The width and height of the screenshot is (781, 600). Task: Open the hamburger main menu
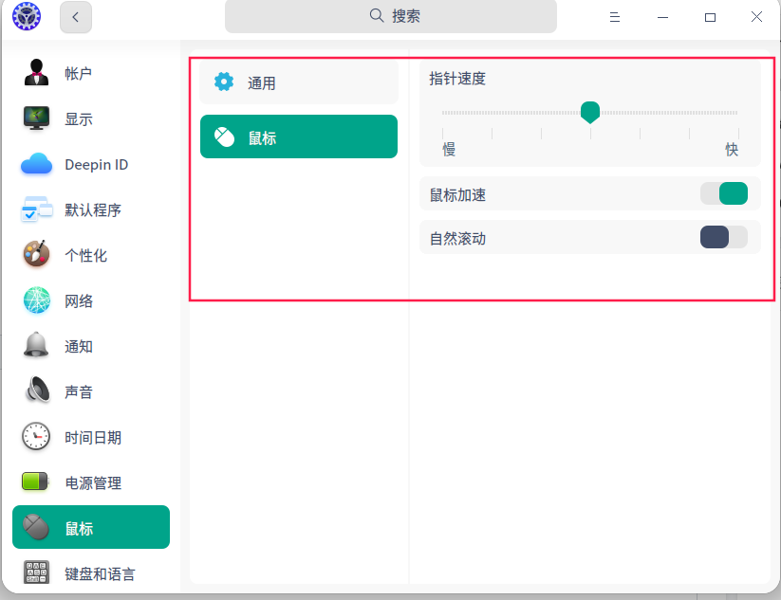click(615, 17)
